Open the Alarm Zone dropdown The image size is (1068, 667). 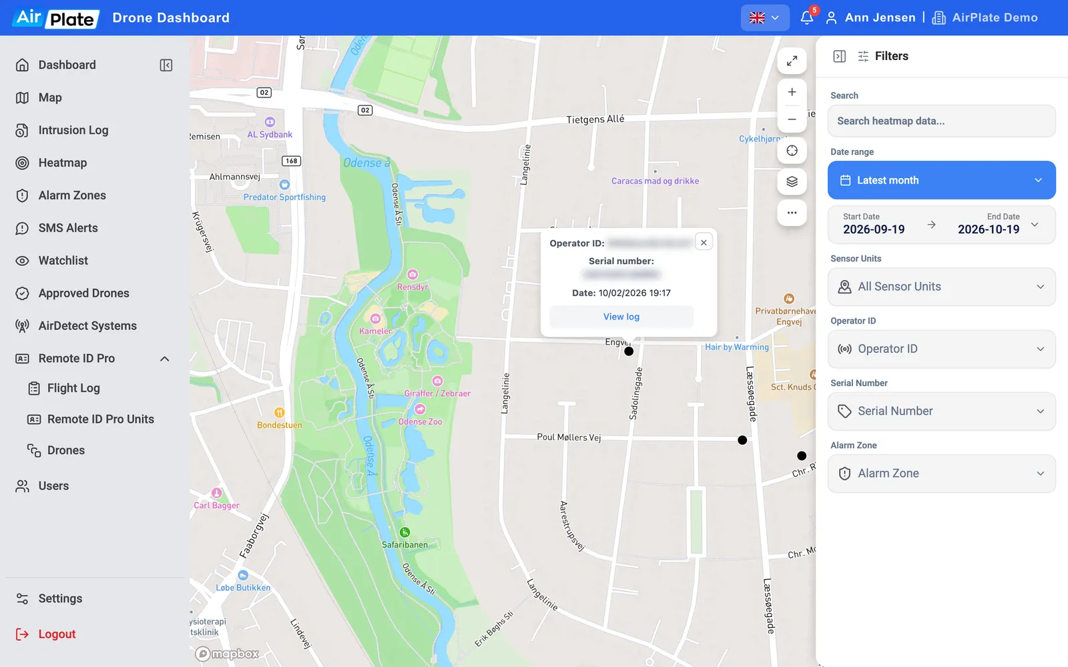(x=941, y=474)
